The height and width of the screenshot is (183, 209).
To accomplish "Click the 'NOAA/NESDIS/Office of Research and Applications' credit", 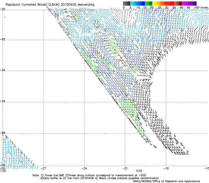I will [x=166, y=181].
